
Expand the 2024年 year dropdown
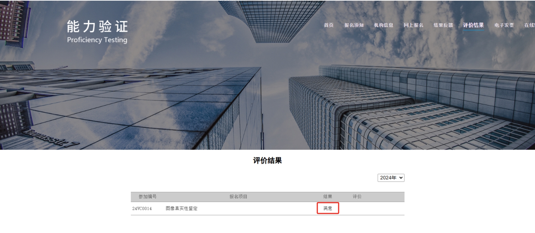click(391, 178)
